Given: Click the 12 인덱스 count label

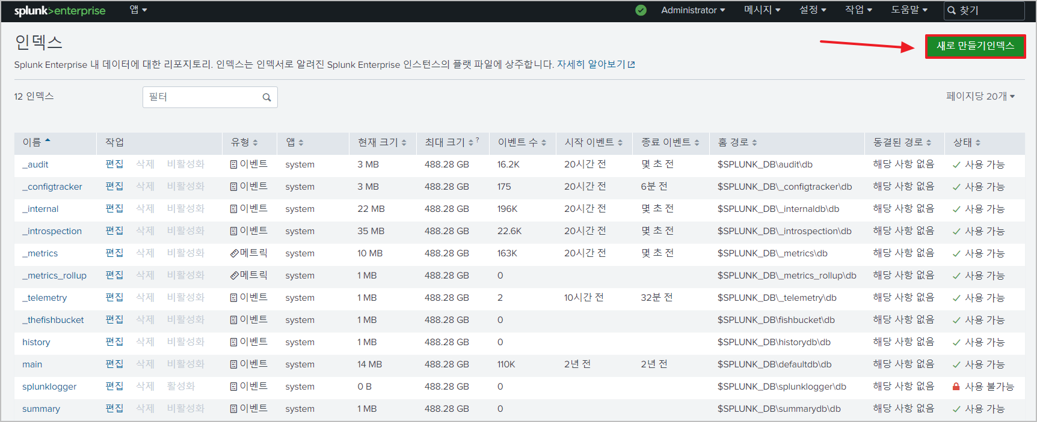Looking at the screenshot, I should 34,96.
